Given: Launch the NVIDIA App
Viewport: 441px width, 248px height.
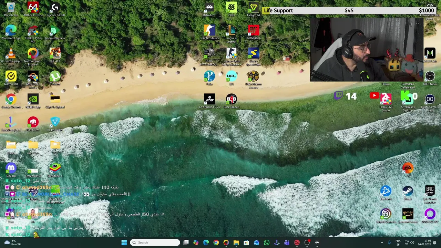Looking at the screenshot, I should point(33,102).
